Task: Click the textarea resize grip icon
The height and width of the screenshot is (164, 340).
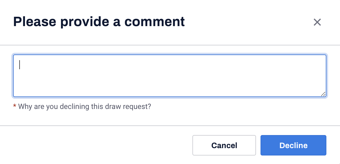Action: click(323, 94)
